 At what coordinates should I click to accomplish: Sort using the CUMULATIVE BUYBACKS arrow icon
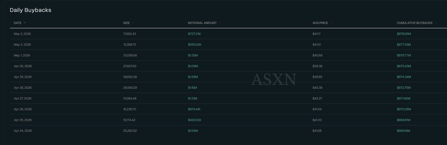[x=435, y=23]
